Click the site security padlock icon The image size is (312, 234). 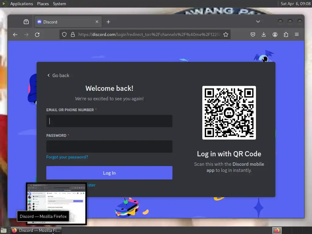coord(73,35)
